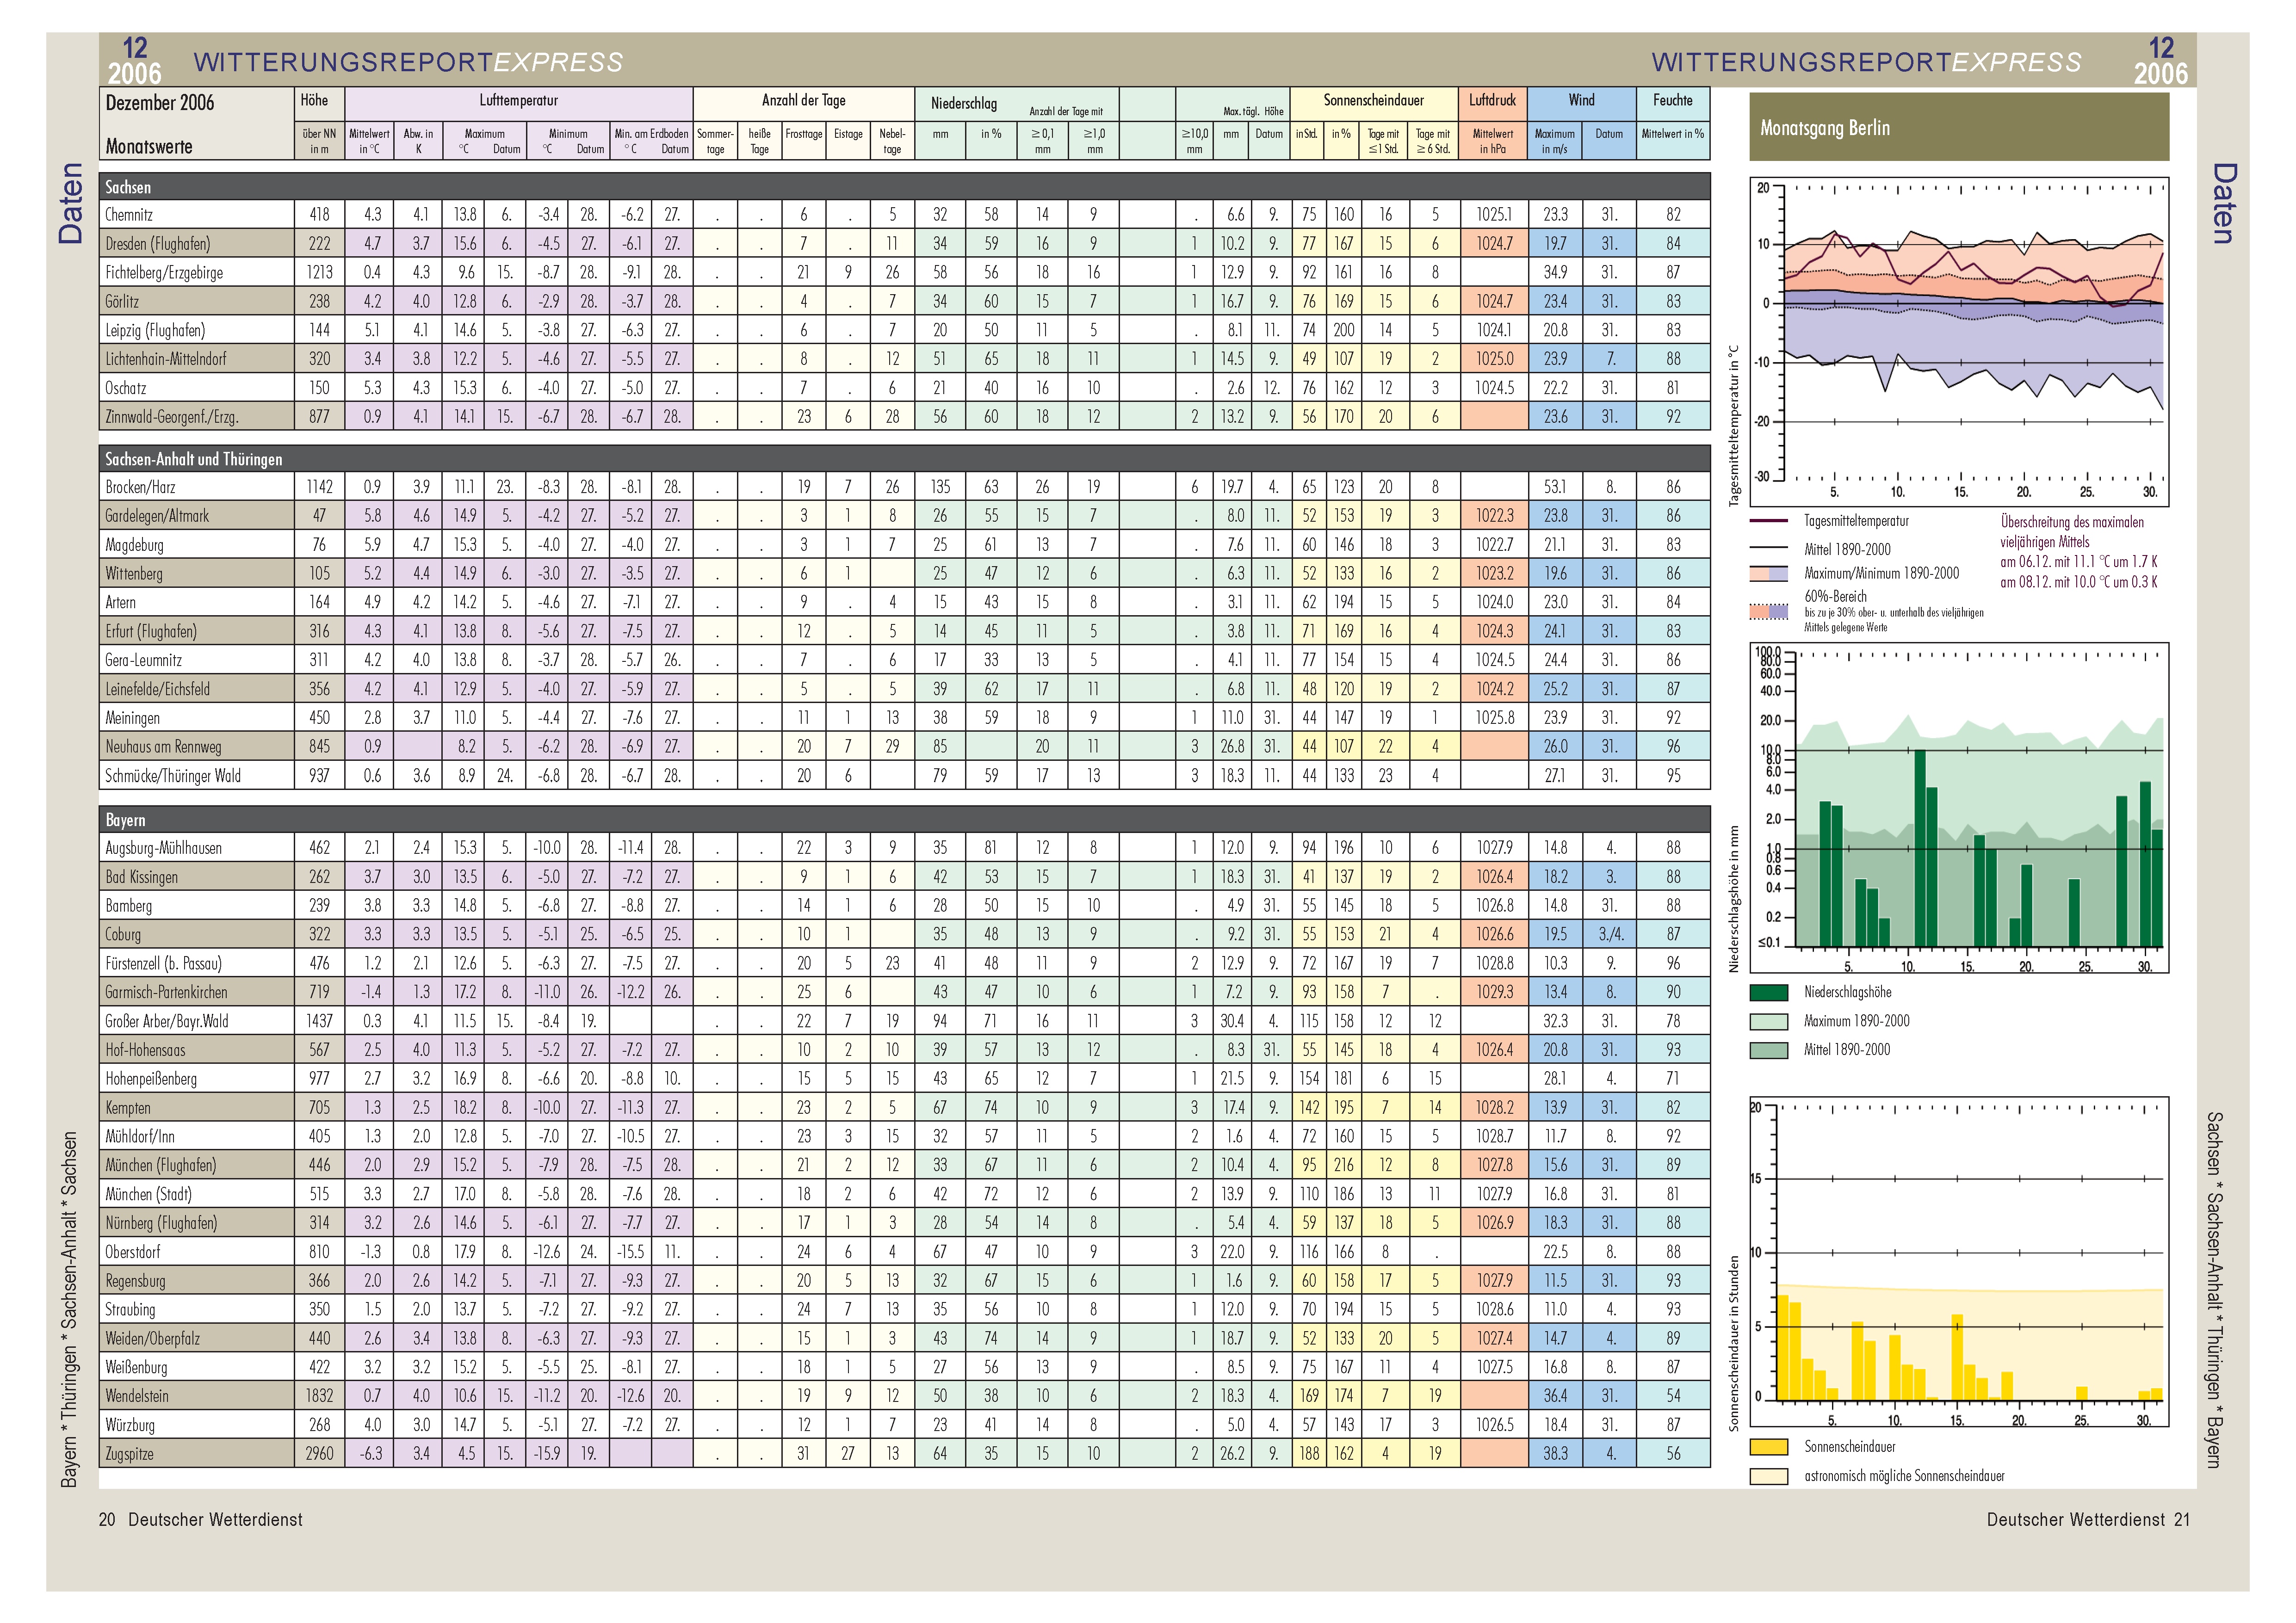The width and height of the screenshot is (2296, 1623).
Task: Click the Erfurt (Flughafen) station name
Action: (151, 631)
